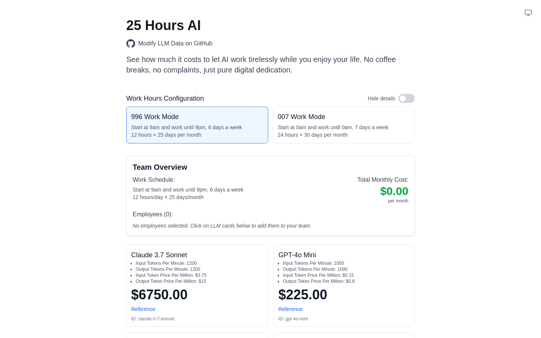Click the Team Overview heading
Viewport: 541px width, 338px height.
(x=160, y=167)
